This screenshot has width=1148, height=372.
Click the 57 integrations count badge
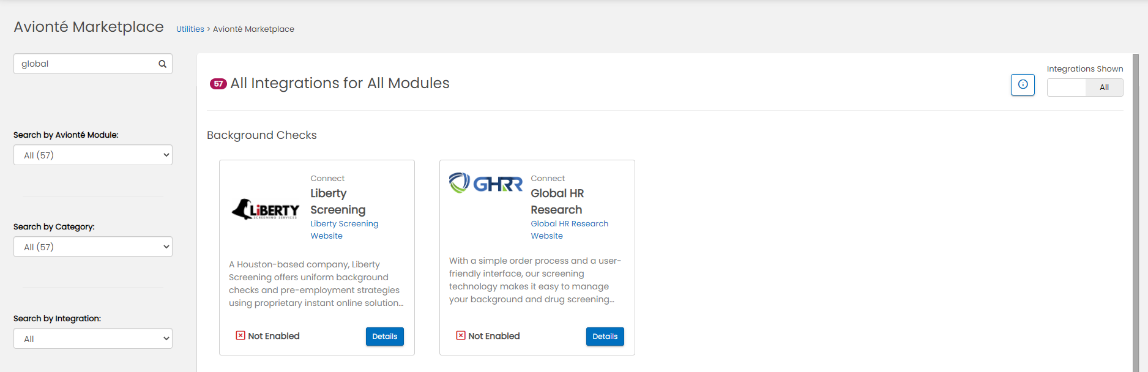pos(218,84)
